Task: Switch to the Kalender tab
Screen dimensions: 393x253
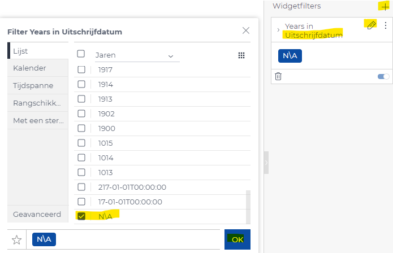Action: [x=29, y=68]
